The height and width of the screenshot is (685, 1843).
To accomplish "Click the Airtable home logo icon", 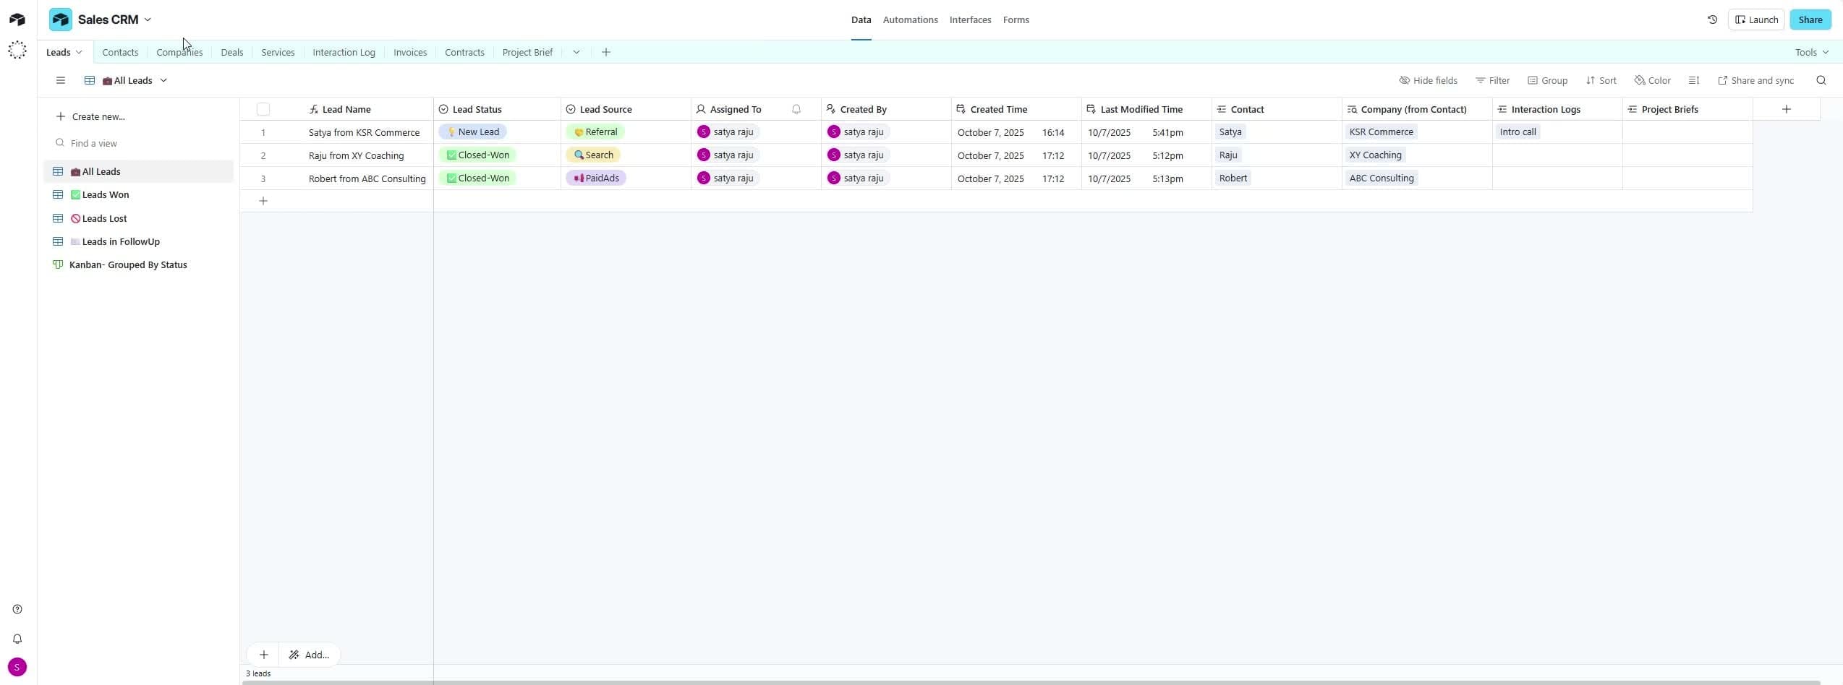I will 17,20.
